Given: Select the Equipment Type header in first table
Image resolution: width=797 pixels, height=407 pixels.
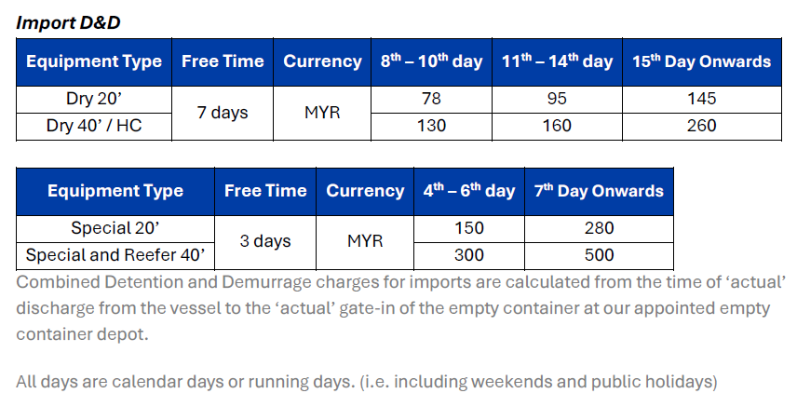Looking at the screenshot, I should tap(94, 61).
